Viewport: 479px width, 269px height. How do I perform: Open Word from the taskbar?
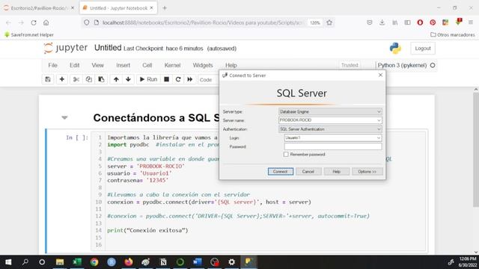click(x=198, y=262)
